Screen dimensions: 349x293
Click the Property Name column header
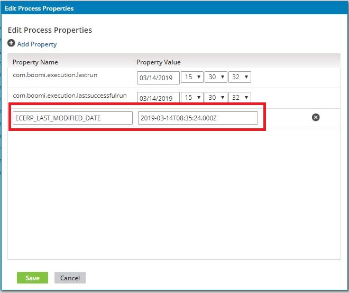coord(35,62)
